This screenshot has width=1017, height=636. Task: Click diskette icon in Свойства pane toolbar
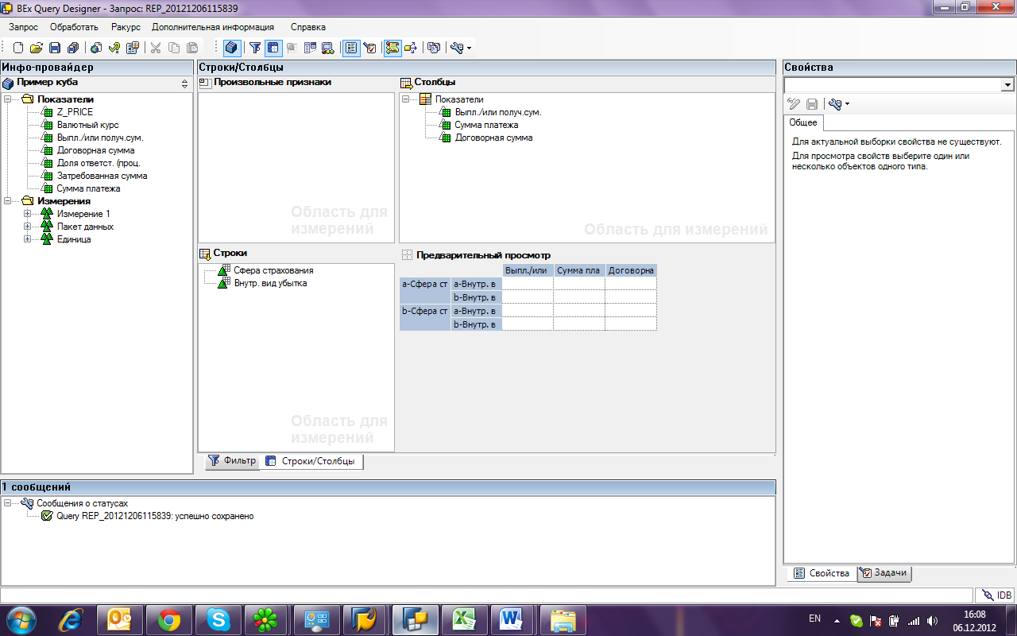(812, 104)
